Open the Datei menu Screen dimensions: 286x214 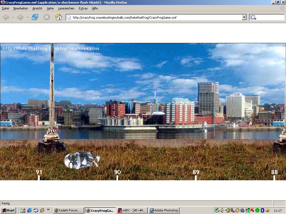(6, 8)
